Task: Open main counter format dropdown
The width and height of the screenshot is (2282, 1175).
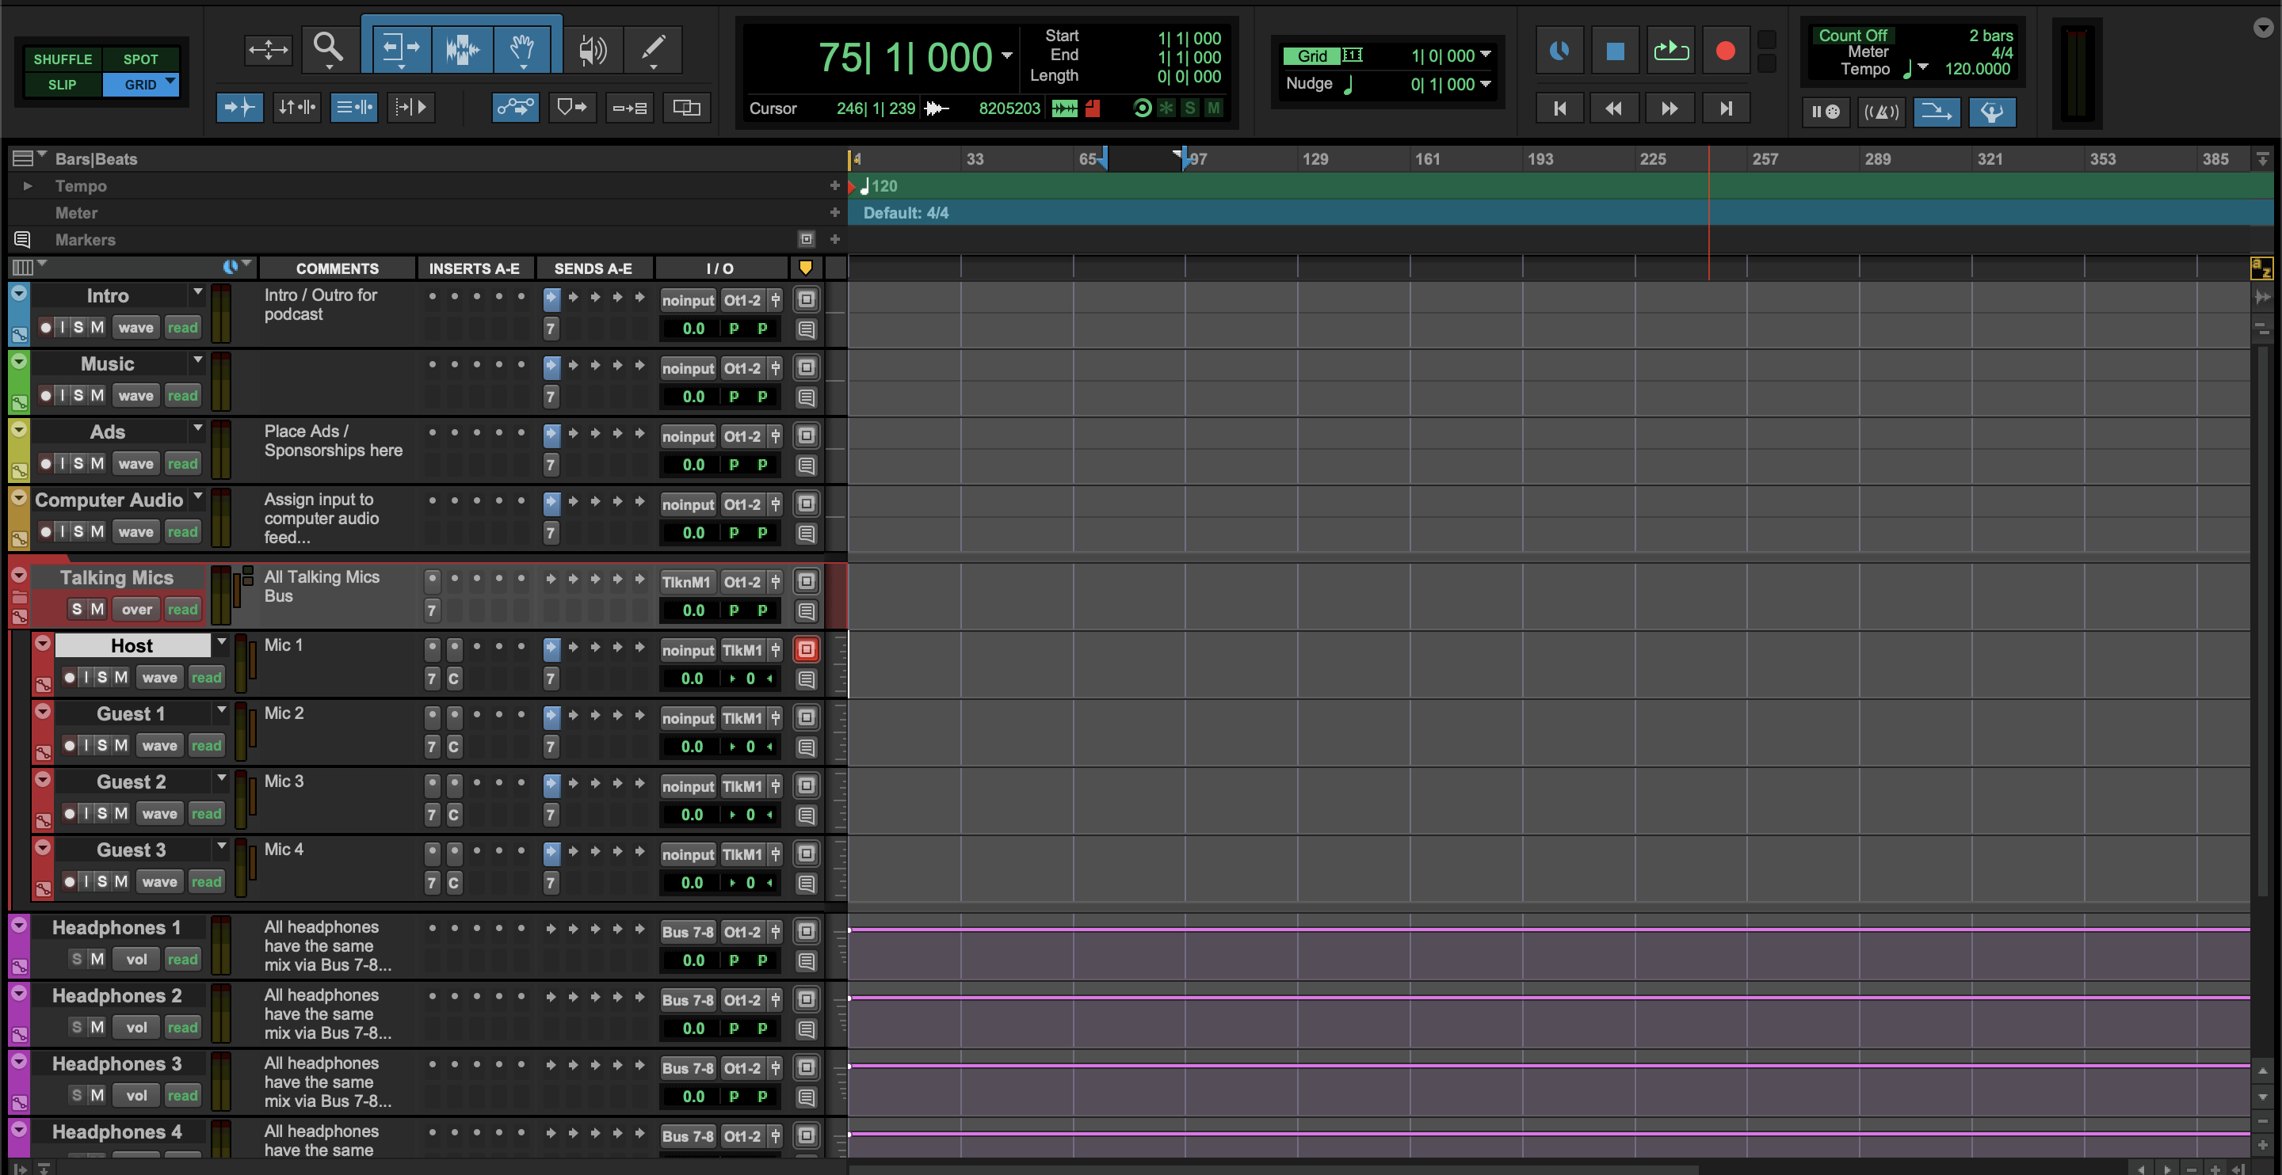Action: click(x=1007, y=55)
